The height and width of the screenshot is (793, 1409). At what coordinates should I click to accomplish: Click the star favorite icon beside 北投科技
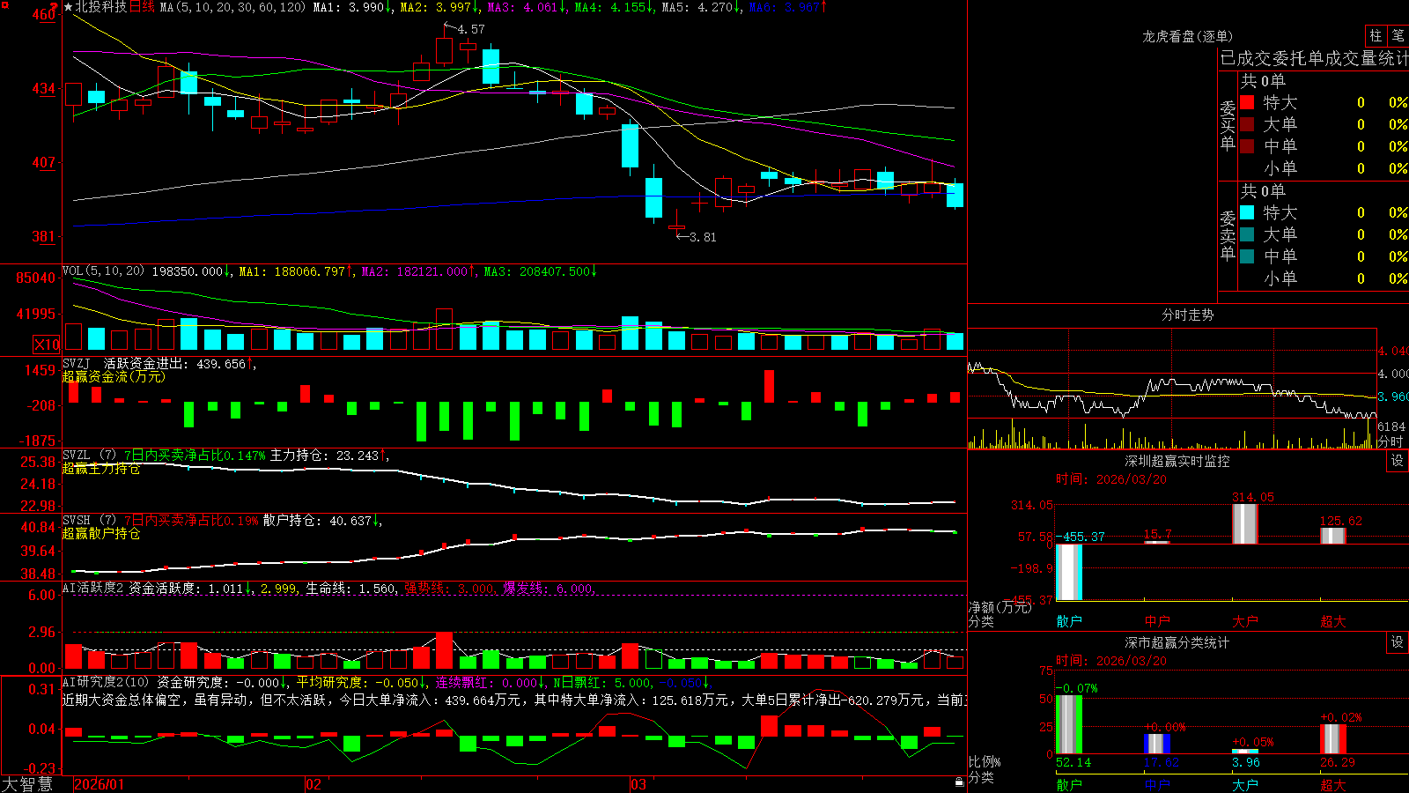coord(68,7)
